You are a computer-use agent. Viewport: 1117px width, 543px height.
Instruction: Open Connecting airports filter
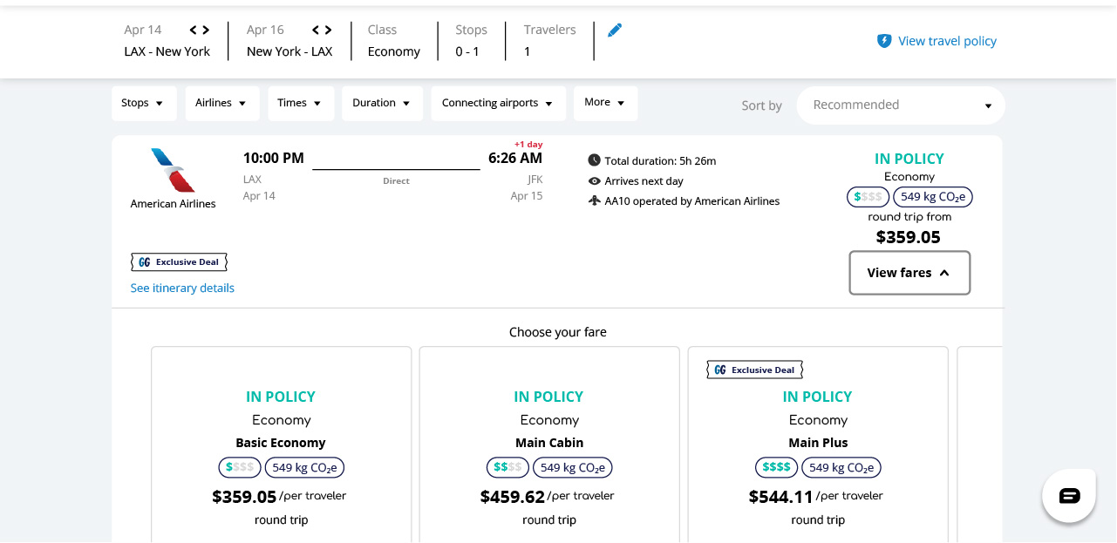point(498,103)
